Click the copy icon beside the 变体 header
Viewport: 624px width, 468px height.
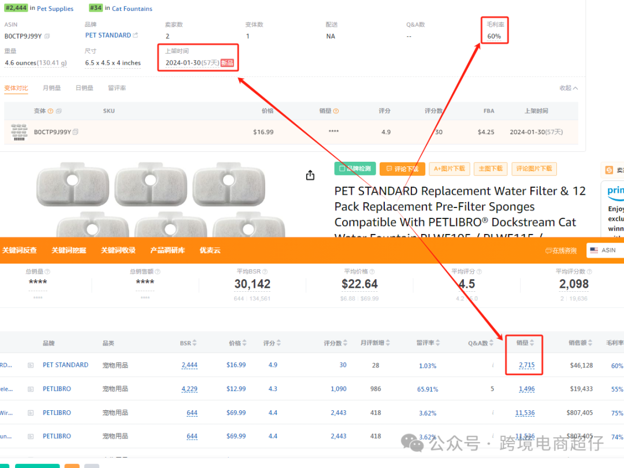click(59, 111)
